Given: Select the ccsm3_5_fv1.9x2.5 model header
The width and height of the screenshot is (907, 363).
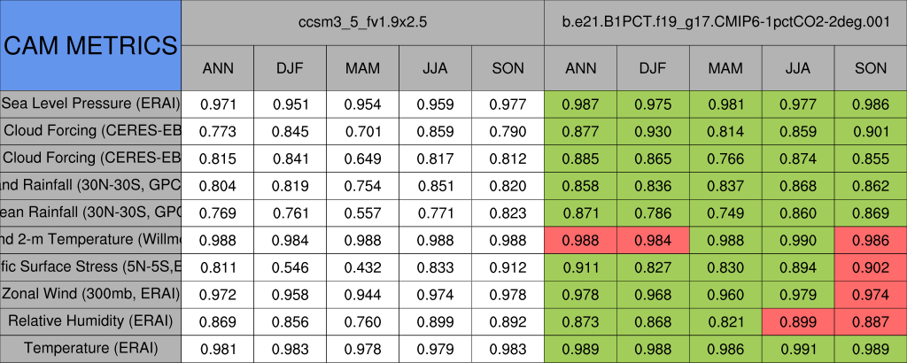Looking at the screenshot, I should (x=362, y=23).
